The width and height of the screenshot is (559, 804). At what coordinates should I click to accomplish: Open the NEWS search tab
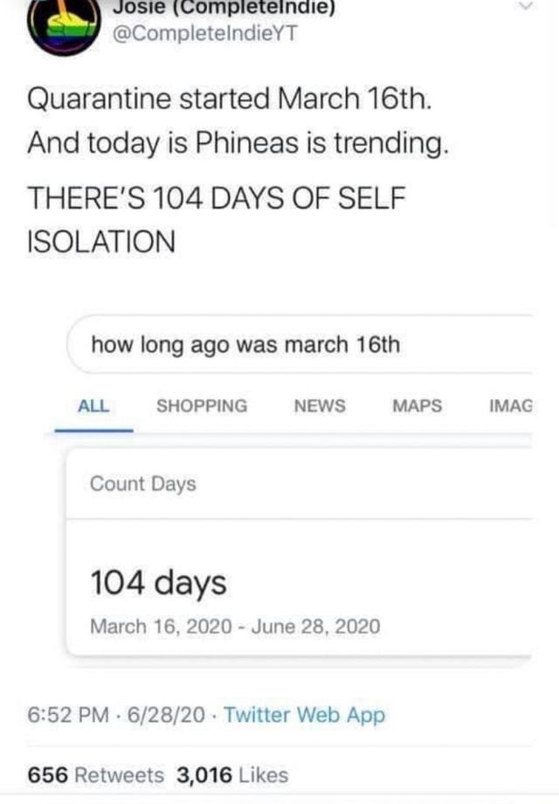pos(319,406)
